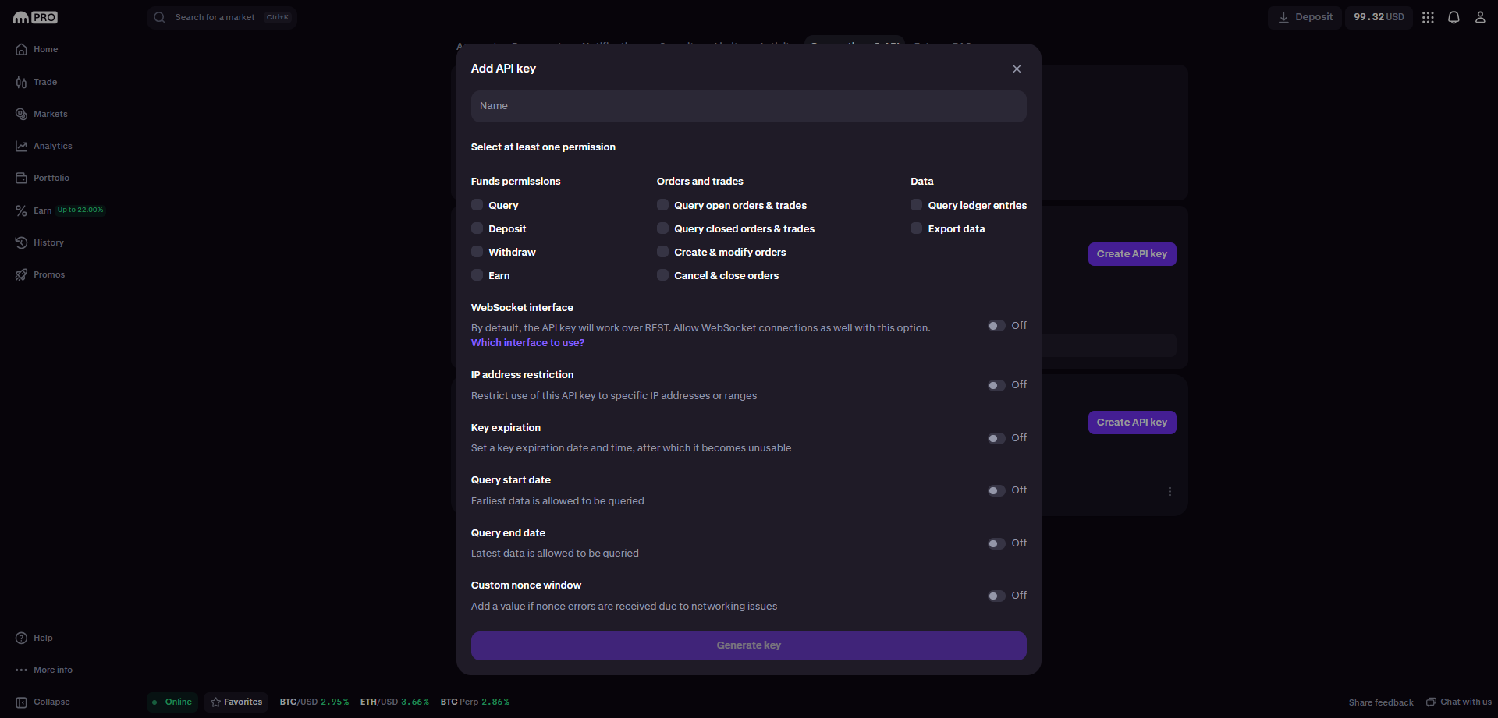Enable Query open orders & trades checkbox
Screen dimensions: 1498x718
point(662,205)
